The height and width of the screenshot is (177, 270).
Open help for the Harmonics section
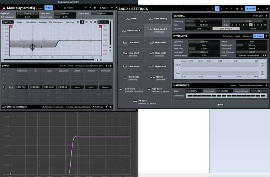pos(266,85)
